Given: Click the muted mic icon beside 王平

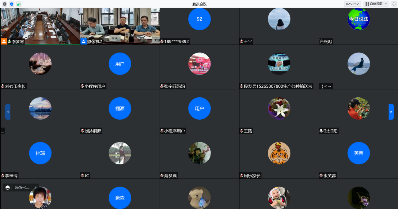Looking at the screenshot, I should click(x=241, y=41).
